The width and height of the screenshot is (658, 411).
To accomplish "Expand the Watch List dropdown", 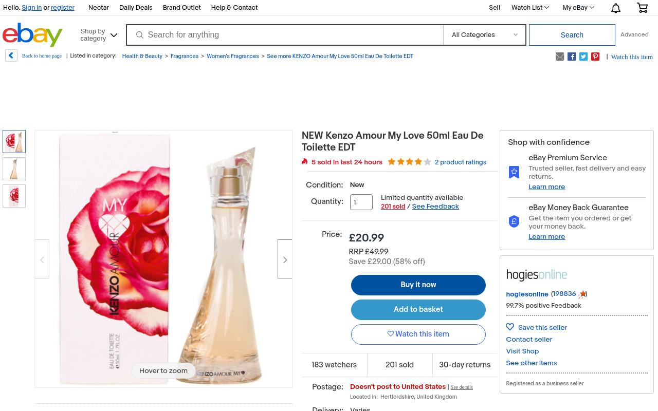I will (x=530, y=8).
